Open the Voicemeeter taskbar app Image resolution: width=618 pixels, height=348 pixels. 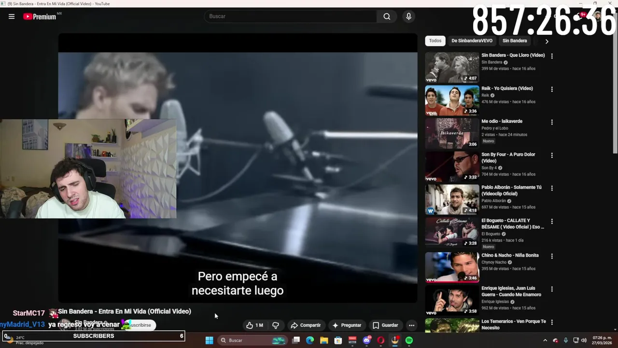coord(352,340)
